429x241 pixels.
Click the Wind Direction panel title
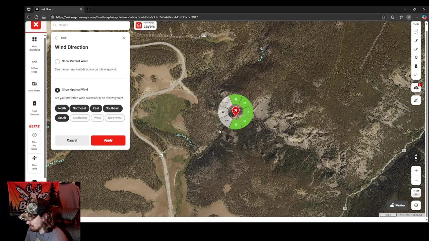coord(71,47)
